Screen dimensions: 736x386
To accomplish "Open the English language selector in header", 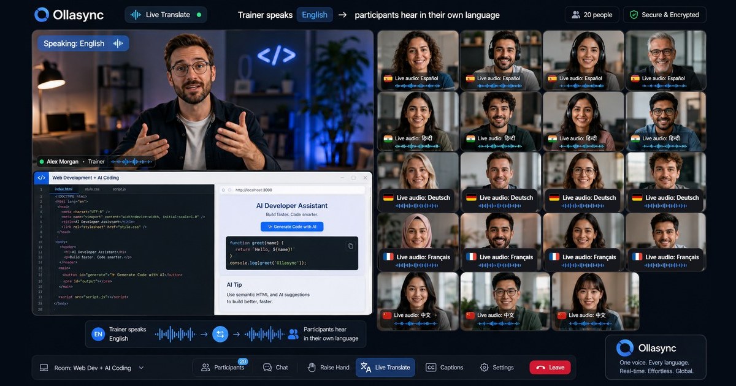I will pos(315,15).
